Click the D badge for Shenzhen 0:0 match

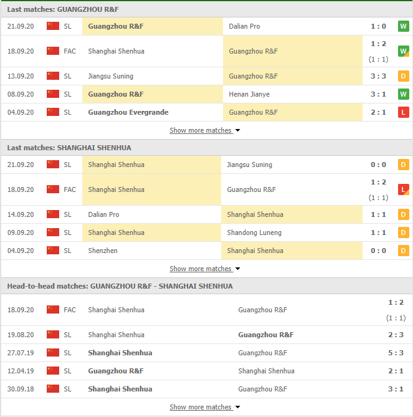click(x=403, y=251)
